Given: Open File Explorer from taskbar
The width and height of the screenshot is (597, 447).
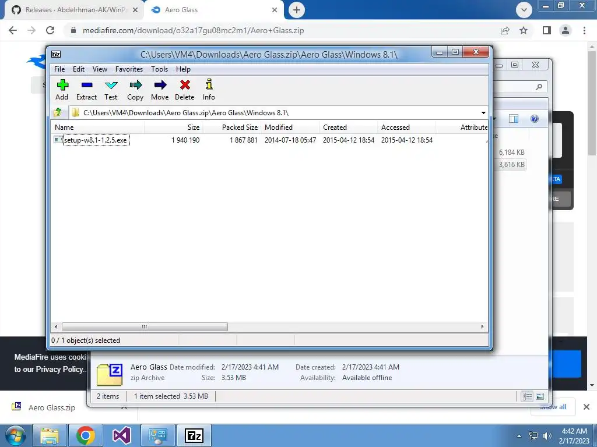Looking at the screenshot, I should pos(50,435).
